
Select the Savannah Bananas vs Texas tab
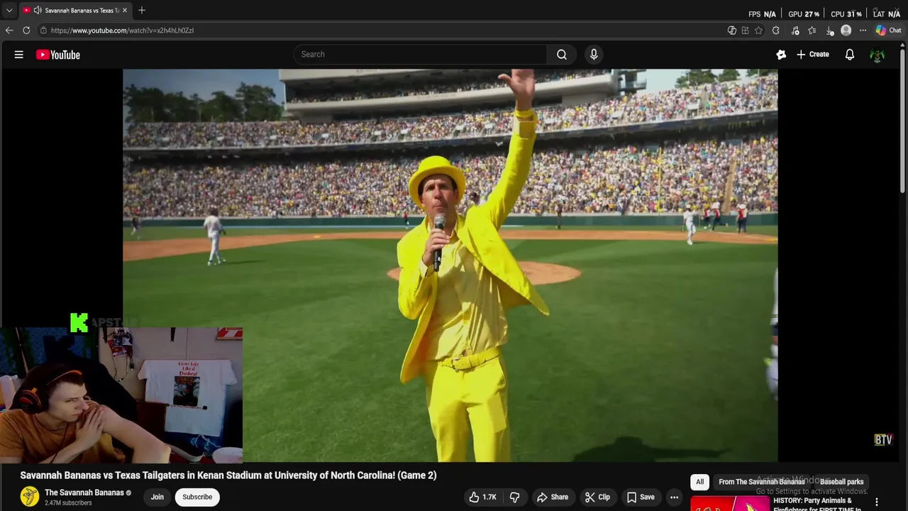[x=75, y=11]
